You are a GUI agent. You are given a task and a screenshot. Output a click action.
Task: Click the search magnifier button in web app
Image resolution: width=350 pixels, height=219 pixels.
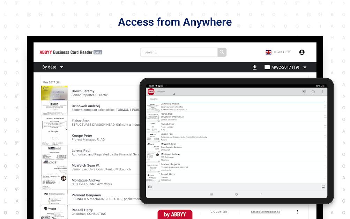click(x=222, y=52)
